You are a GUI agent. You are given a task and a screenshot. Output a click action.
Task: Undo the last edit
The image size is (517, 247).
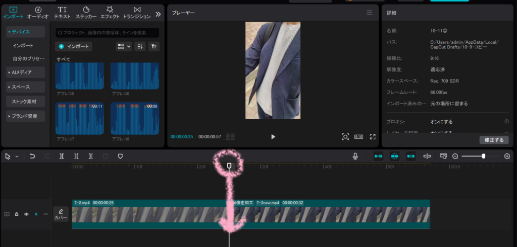[x=32, y=156]
